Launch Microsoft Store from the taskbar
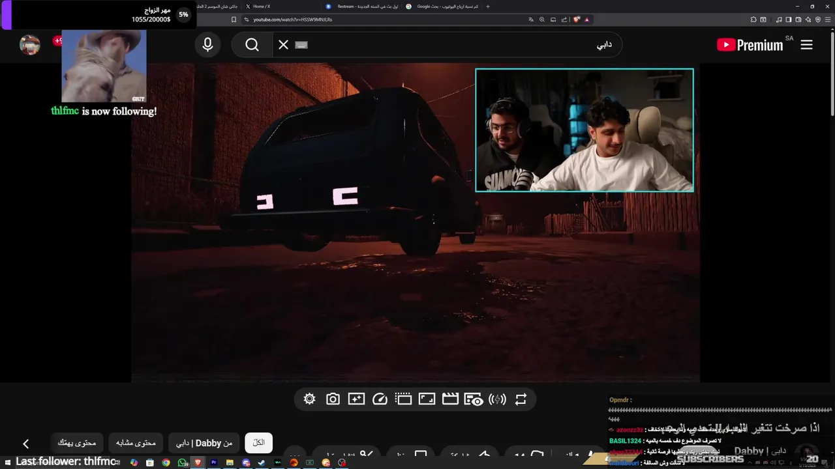This screenshot has width=835, height=469. pyautogui.click(x=149, y=462)
